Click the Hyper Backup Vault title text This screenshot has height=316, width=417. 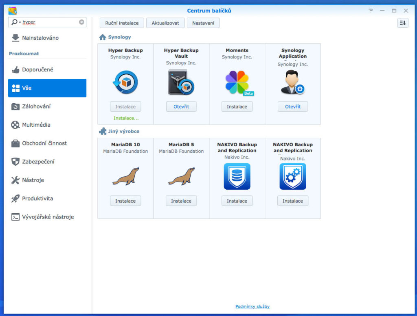pyautogui.click(x=181, y=53)
